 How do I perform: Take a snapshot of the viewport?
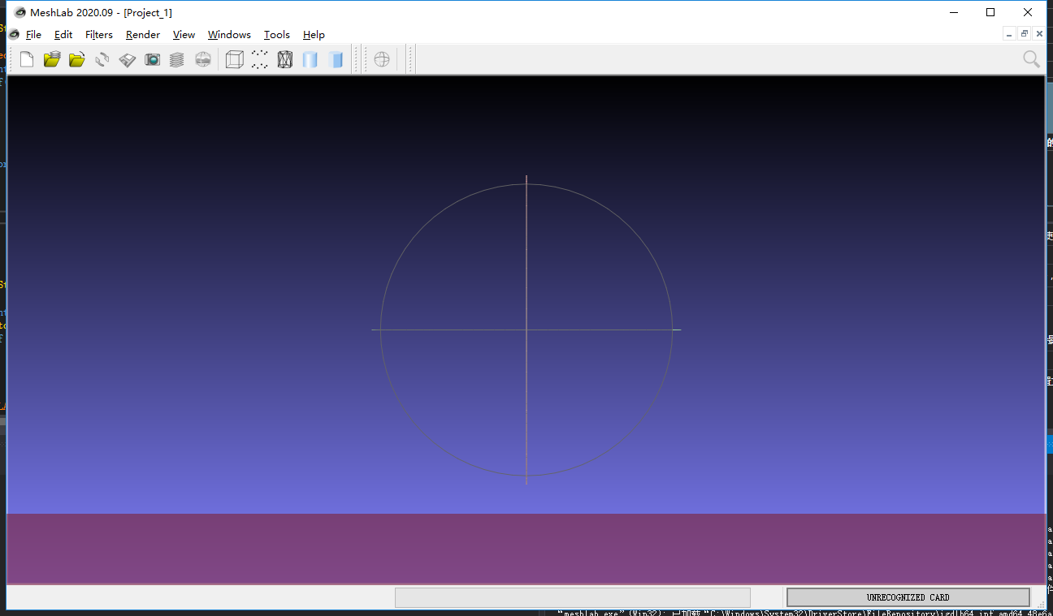pyautogui.click(x=152, y=58)
